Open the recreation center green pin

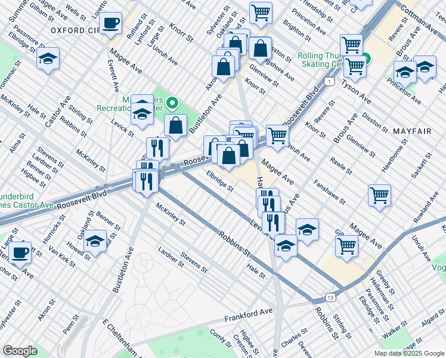click(x=172, y=103)
